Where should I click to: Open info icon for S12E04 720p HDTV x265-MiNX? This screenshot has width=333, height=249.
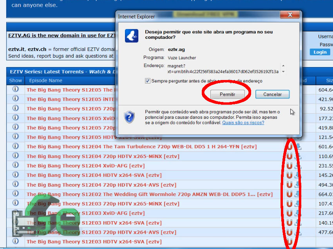(16, 155)
